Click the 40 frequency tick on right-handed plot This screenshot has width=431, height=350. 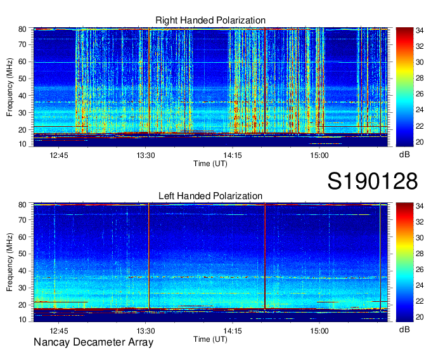(x=22, y=96)
